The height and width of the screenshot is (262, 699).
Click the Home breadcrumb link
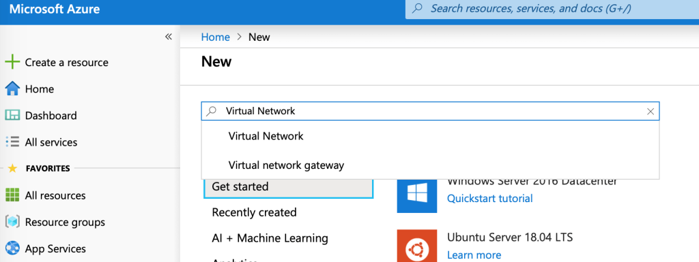pos(215,37)
